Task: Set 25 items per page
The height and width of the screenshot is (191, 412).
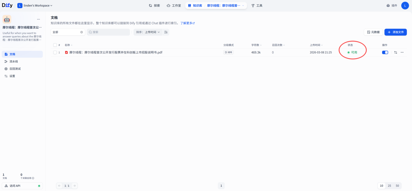Action: click(x=390, y=186)
